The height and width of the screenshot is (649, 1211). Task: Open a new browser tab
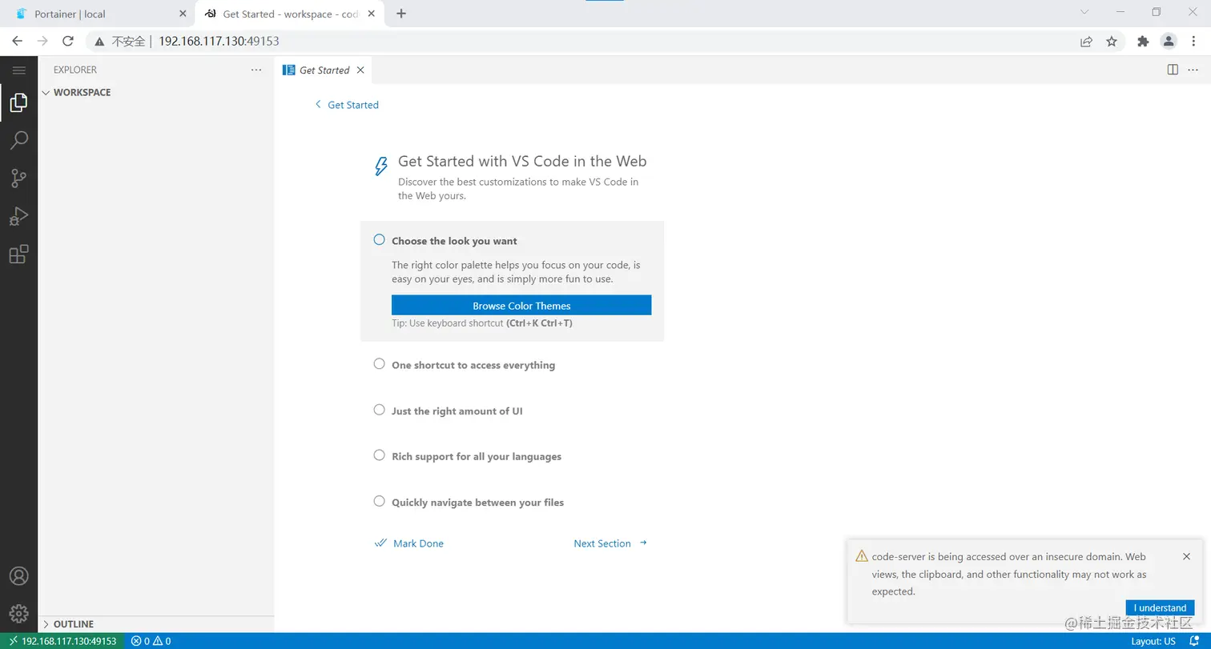click(401, 14)
